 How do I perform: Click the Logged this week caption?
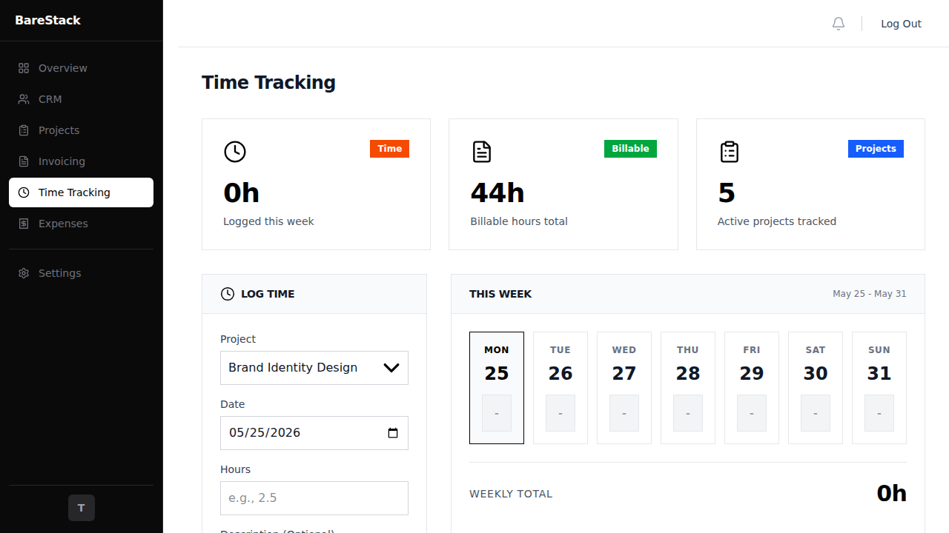click(x=268, y=221)
